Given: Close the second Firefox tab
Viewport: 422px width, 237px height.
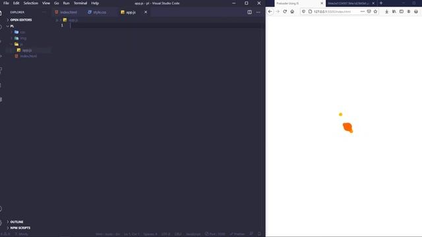Looking at the screenshot, I should (x=373, y=3).
